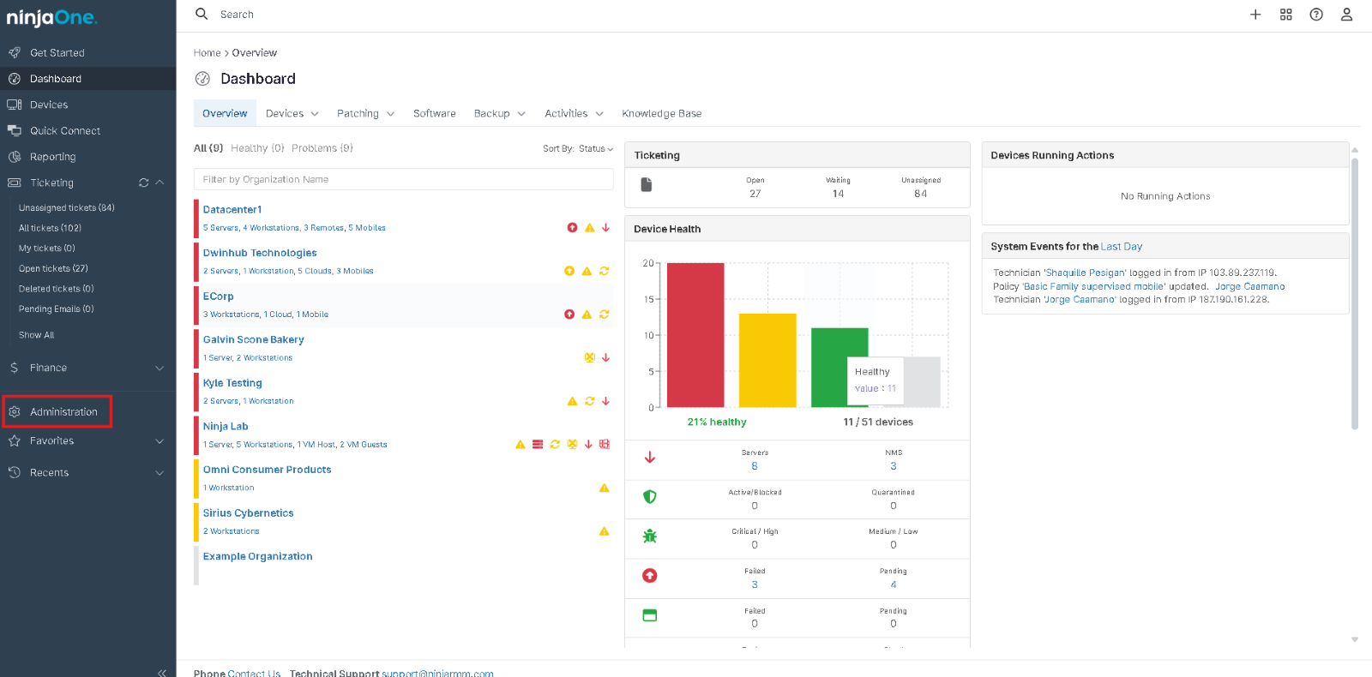Image resolution: width=1372 pixels, height=677 pixels.
Task: Open the apps grid icon in header
Action: 1285,15
